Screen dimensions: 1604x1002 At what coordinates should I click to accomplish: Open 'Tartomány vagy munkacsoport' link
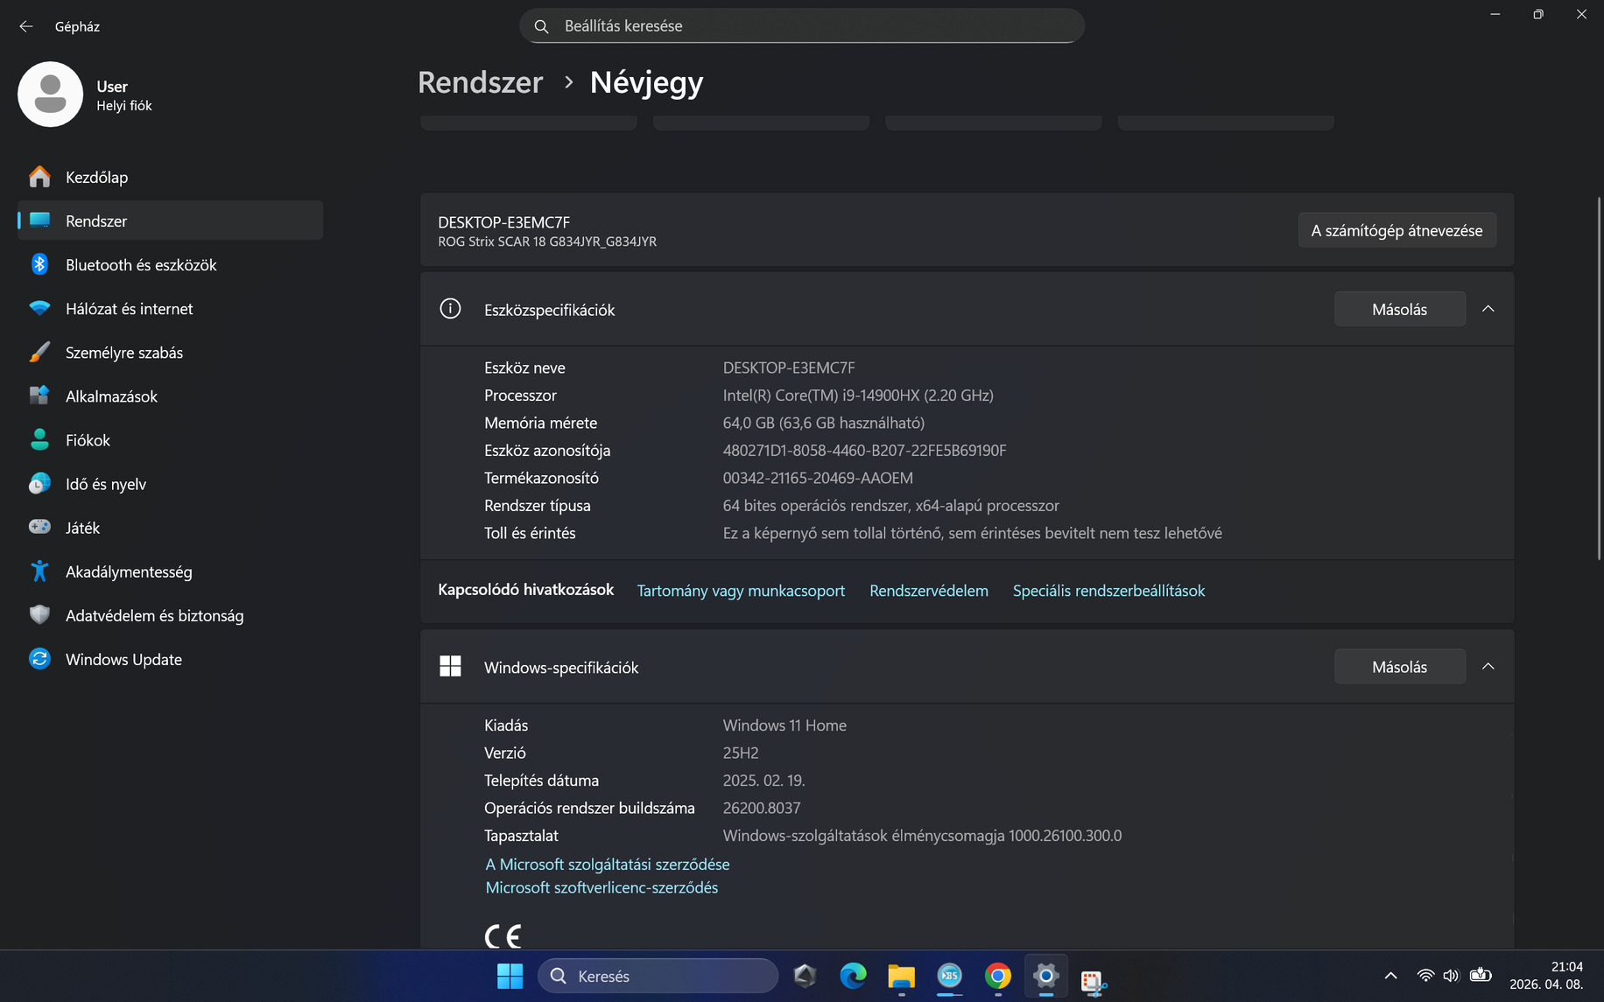[x=741, y=591]
